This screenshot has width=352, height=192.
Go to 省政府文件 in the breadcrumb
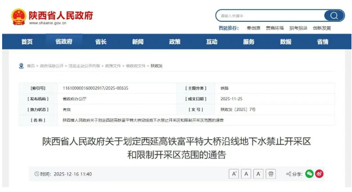click(x=135, y=66)
